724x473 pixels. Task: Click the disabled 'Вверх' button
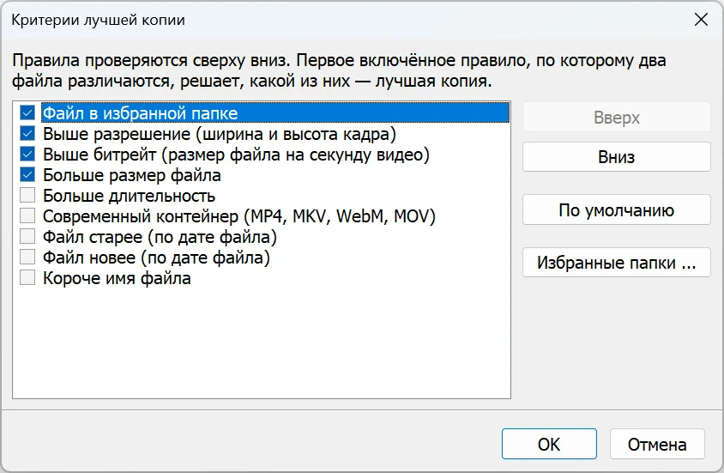click(617, 118)
